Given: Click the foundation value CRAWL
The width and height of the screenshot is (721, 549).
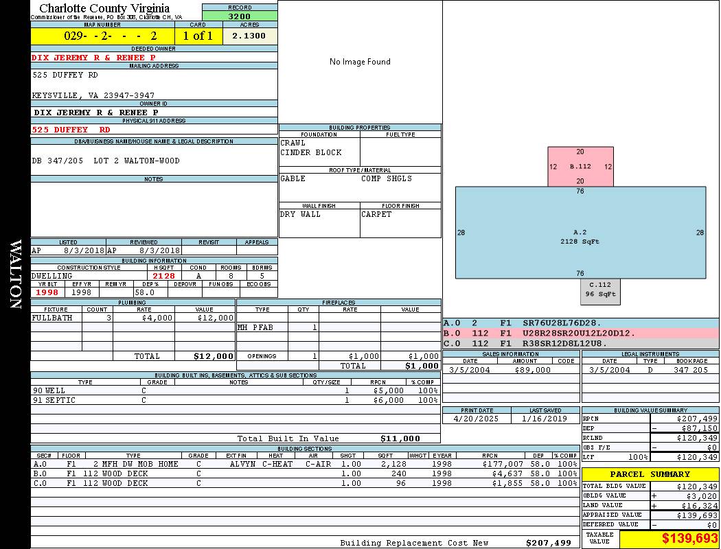Looking at the screenshot, I should pyautogui.click(x=293, y=143).
